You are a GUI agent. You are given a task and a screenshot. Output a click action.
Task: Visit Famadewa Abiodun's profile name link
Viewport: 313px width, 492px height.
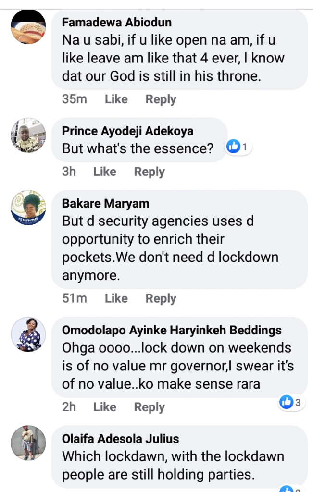pyautogui.click(x=117, y=23)
